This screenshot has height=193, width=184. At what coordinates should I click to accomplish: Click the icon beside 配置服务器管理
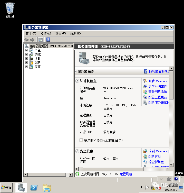click(145, 103)
